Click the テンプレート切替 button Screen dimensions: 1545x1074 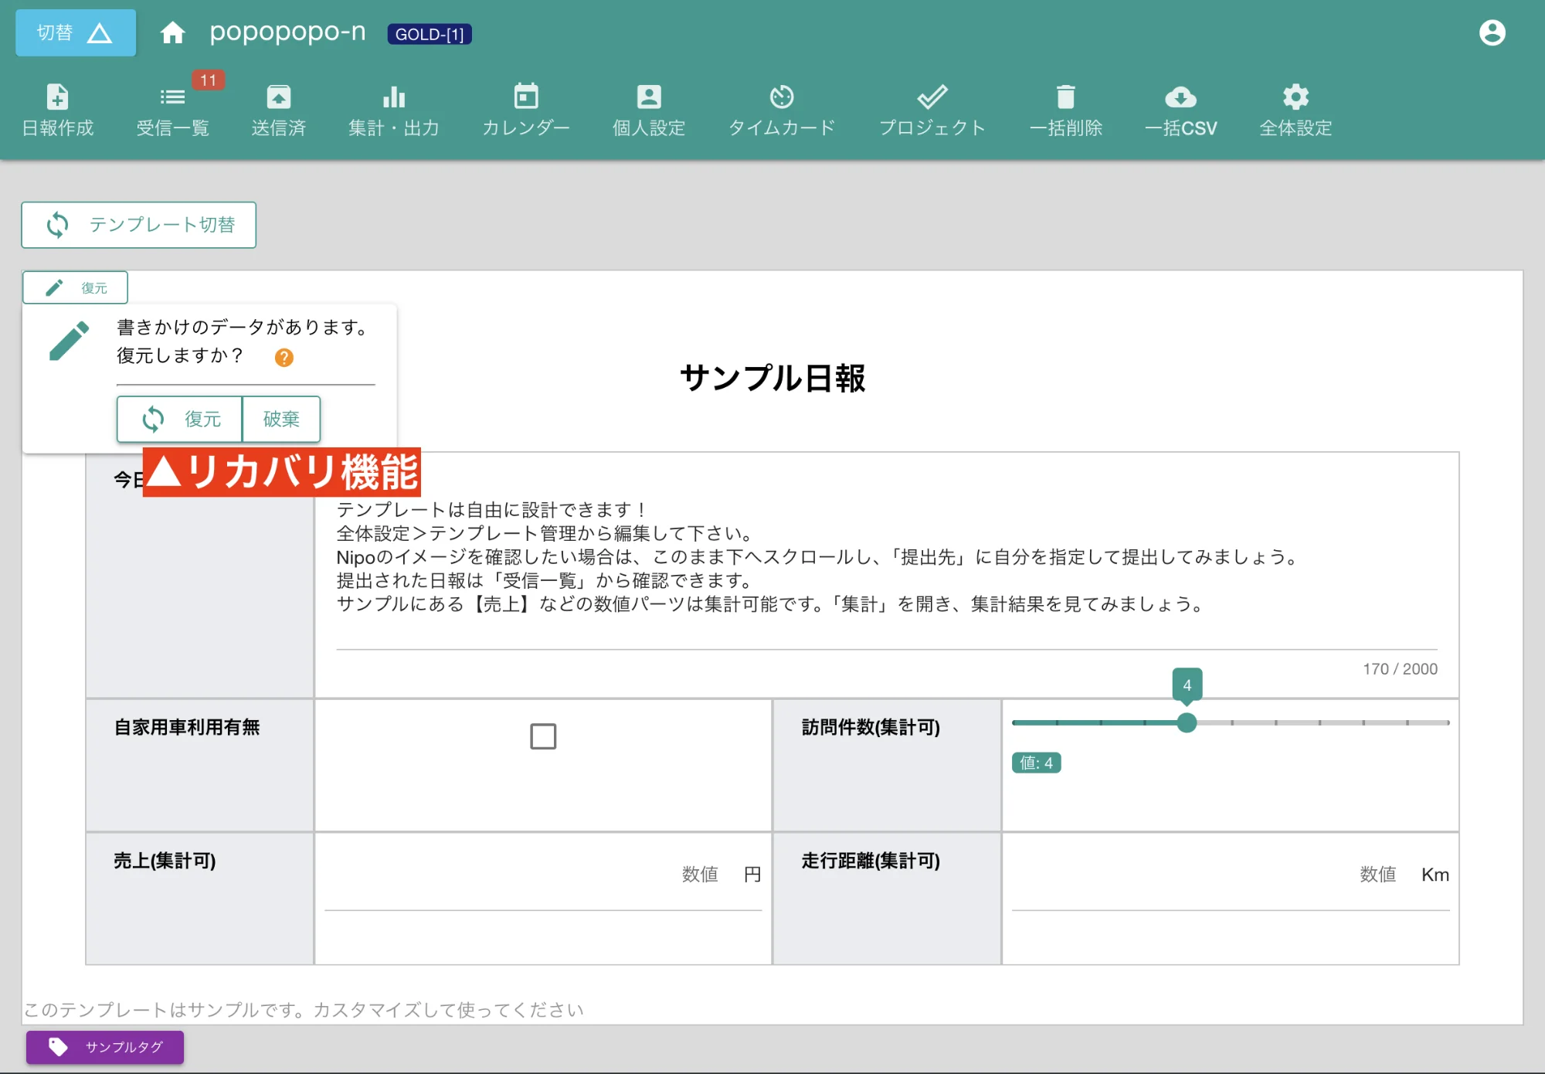(x=138, y=224)
